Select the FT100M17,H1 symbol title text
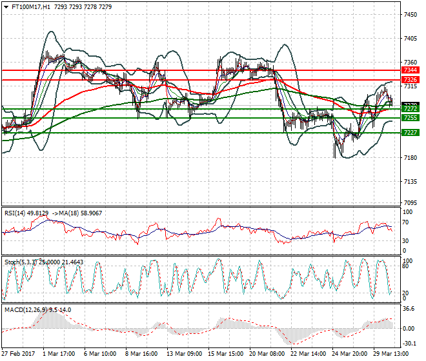The image size is (426, 361). (x=31, y=7)
